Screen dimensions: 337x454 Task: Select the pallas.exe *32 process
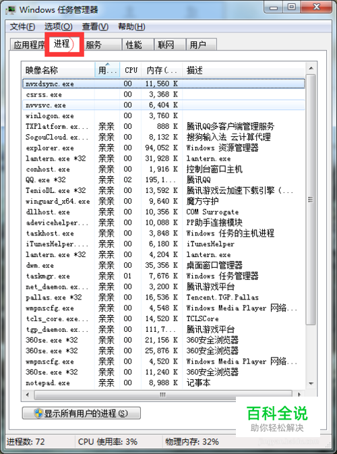(163, 297)
